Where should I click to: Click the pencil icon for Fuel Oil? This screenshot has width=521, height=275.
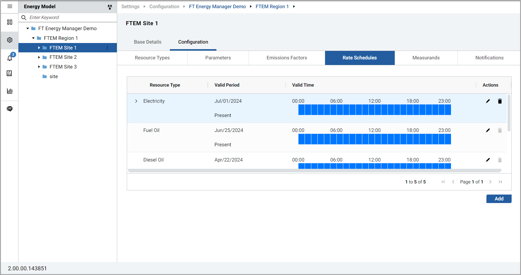488,130
